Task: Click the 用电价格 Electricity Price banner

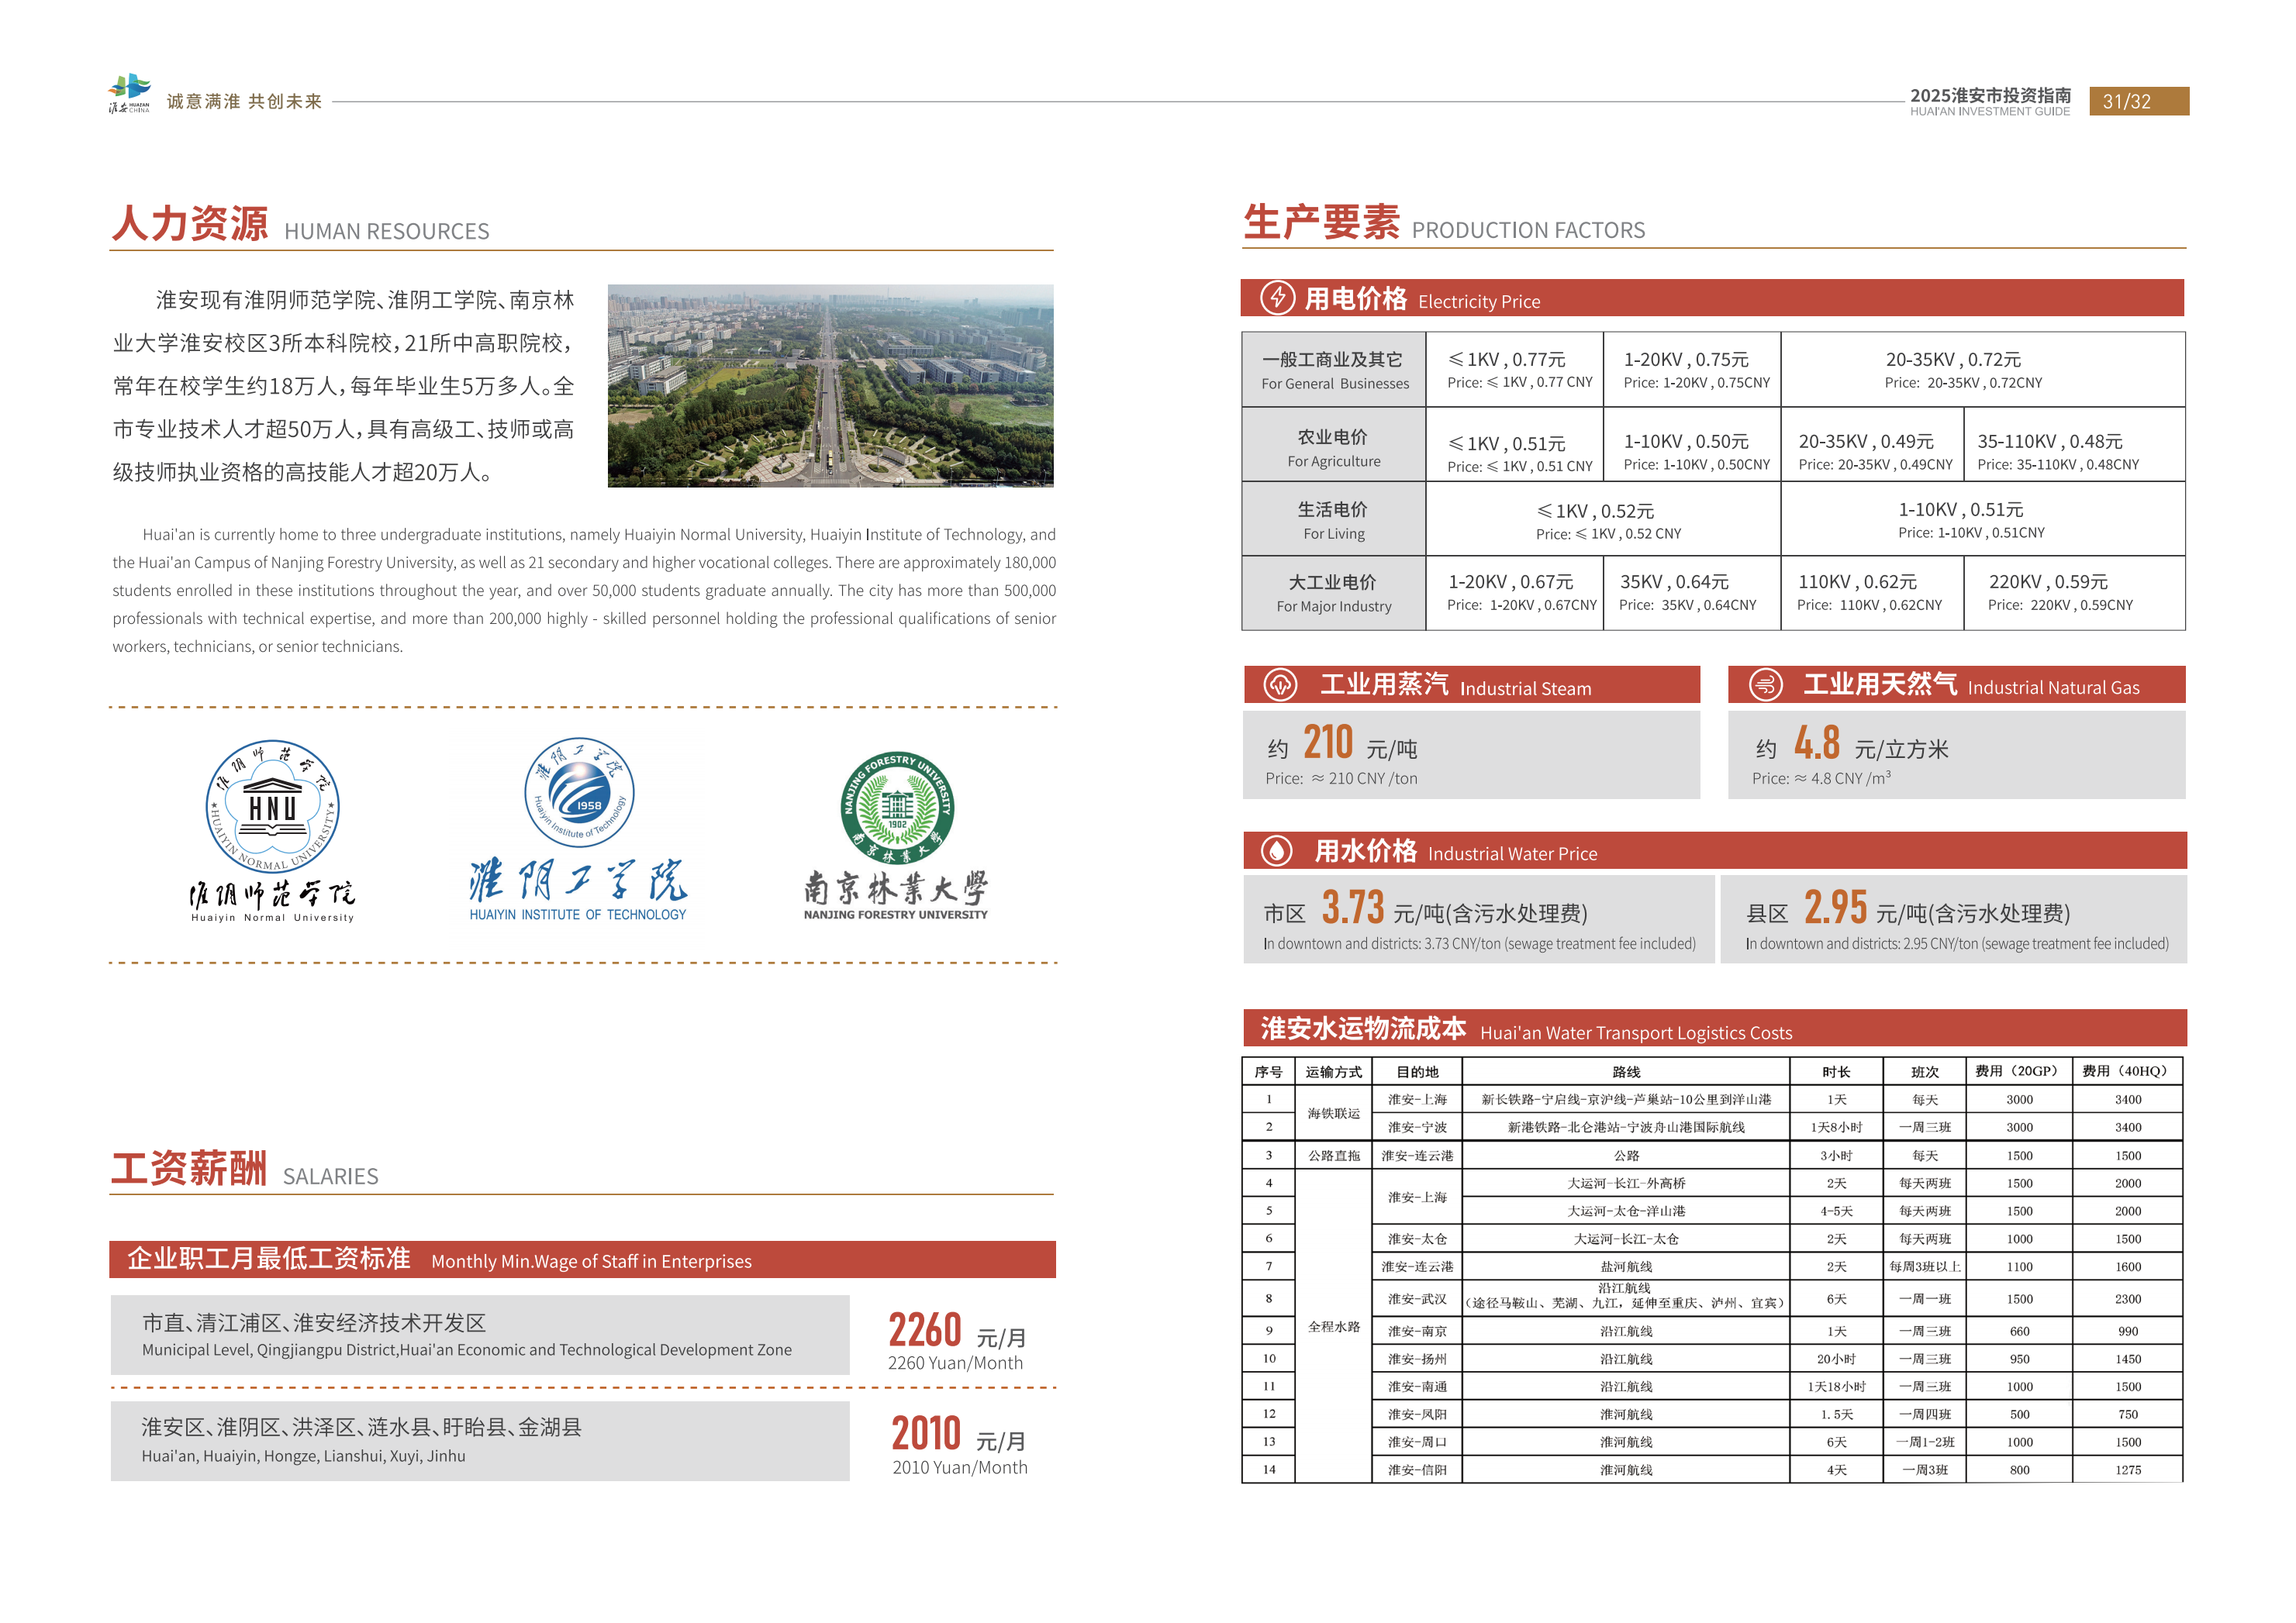Action: [x=1712, y=298]
